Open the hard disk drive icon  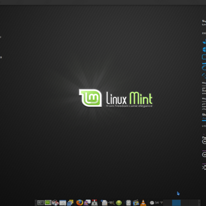128,203
